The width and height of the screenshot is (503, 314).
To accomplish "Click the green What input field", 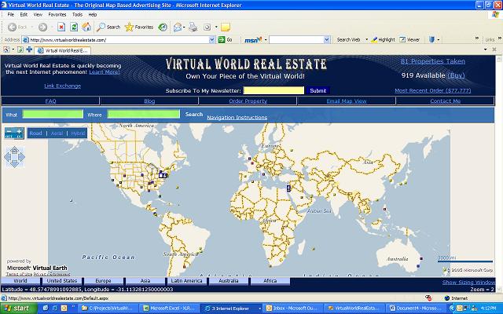I will [53, 114].
